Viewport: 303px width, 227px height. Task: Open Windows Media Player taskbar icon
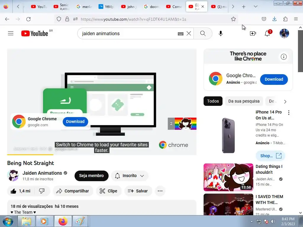point(44,221)
